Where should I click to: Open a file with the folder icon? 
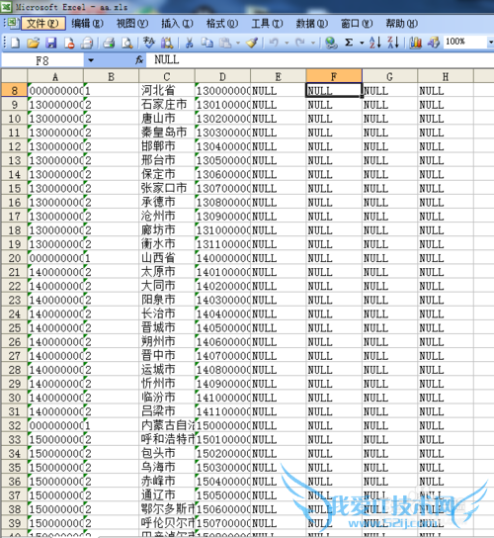click(x=34, y=43)
